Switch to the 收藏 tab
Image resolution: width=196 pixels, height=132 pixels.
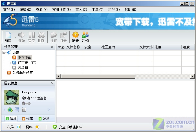point(28,119)
